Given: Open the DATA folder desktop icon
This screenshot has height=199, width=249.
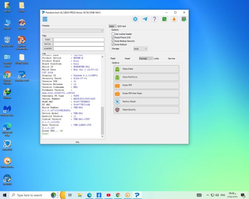Looking at the screenshot, I should pyautogui.click(x=22, y=7).
